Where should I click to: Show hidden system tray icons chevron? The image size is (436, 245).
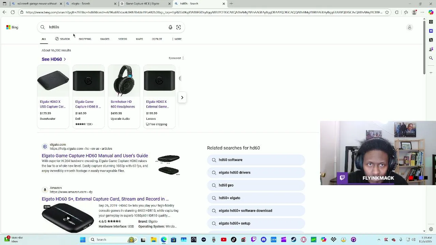tap(379, 240)
